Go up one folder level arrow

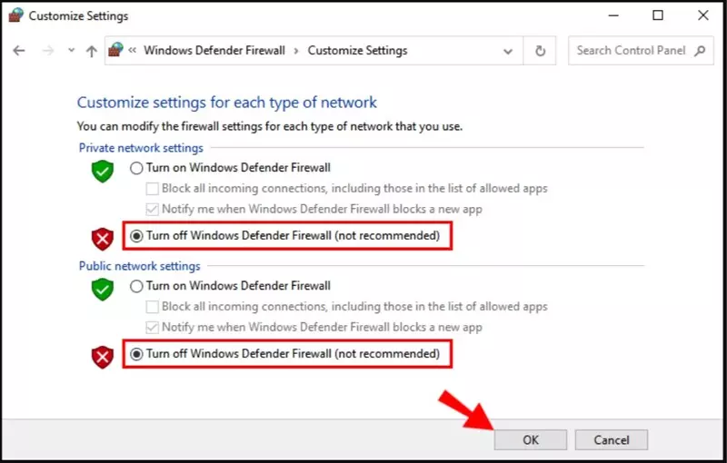coord(92,51)
